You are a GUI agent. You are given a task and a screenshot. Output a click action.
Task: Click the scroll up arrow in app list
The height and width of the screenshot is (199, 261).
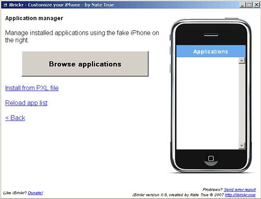coord(242,60)
